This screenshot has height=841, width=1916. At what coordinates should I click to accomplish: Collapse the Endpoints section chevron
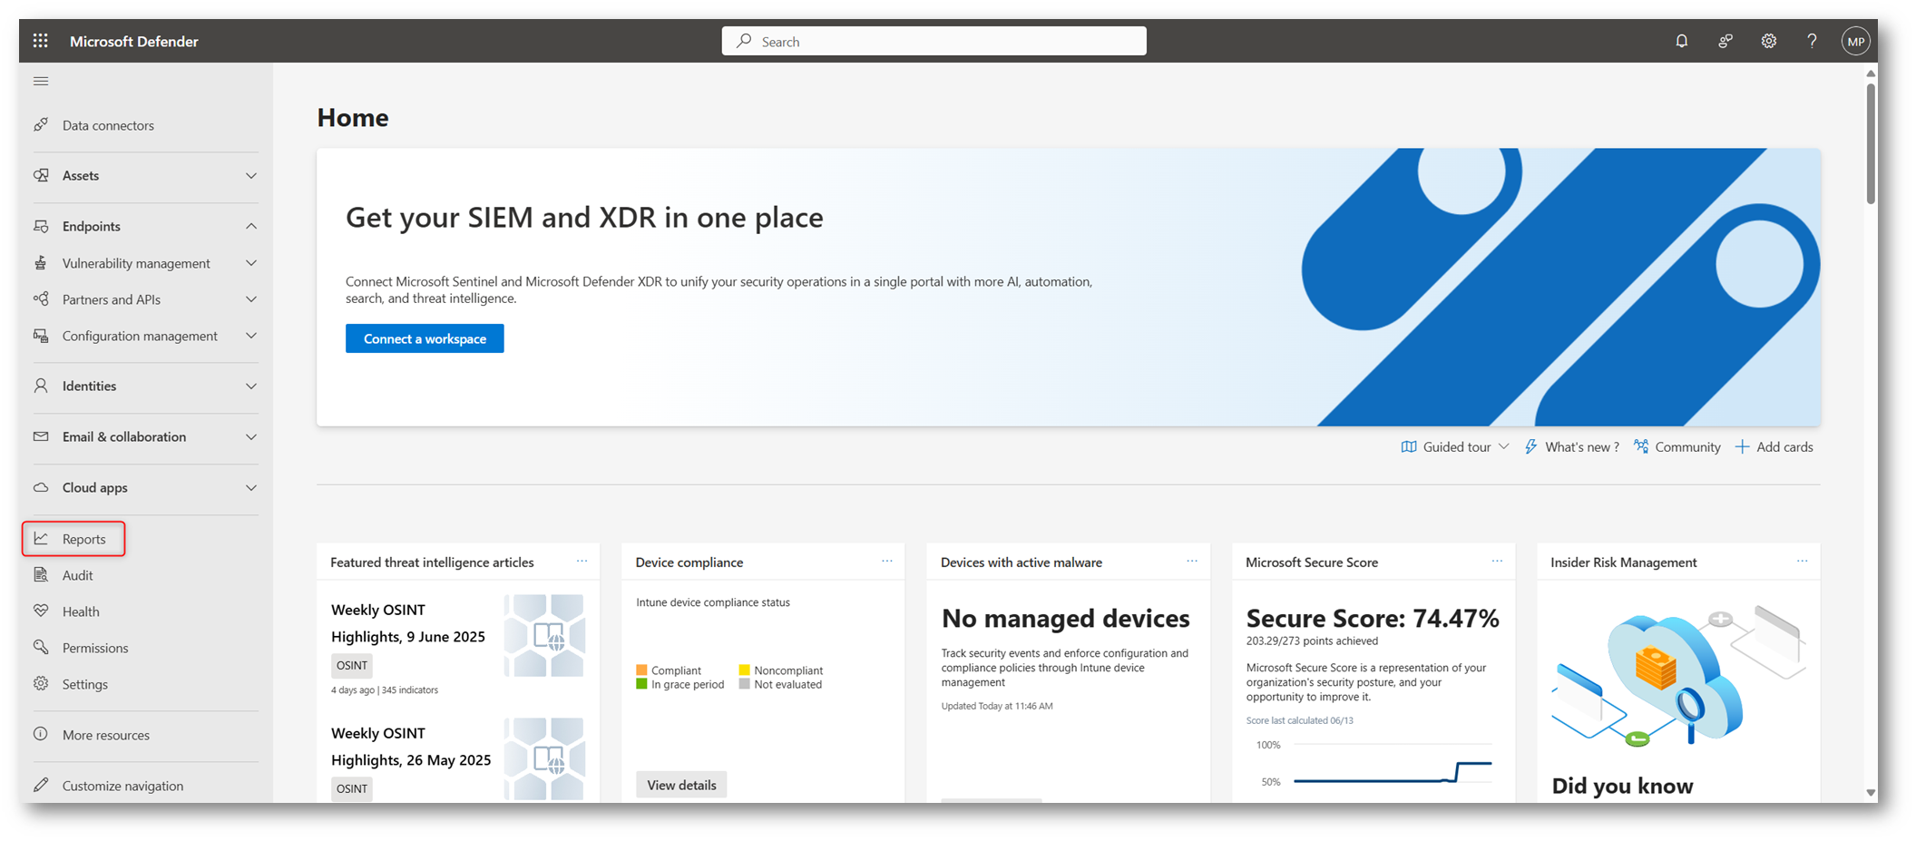251,226
